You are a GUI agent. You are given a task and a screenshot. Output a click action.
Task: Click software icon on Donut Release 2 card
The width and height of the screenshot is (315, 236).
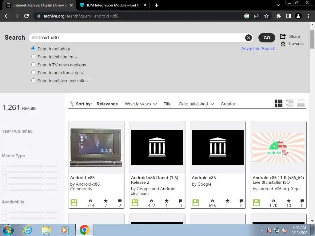pos(135,203)
